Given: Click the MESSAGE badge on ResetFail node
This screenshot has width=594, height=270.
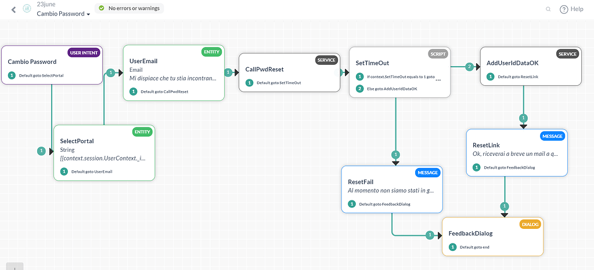Looking at the screenshot, I should pos(428,173).
